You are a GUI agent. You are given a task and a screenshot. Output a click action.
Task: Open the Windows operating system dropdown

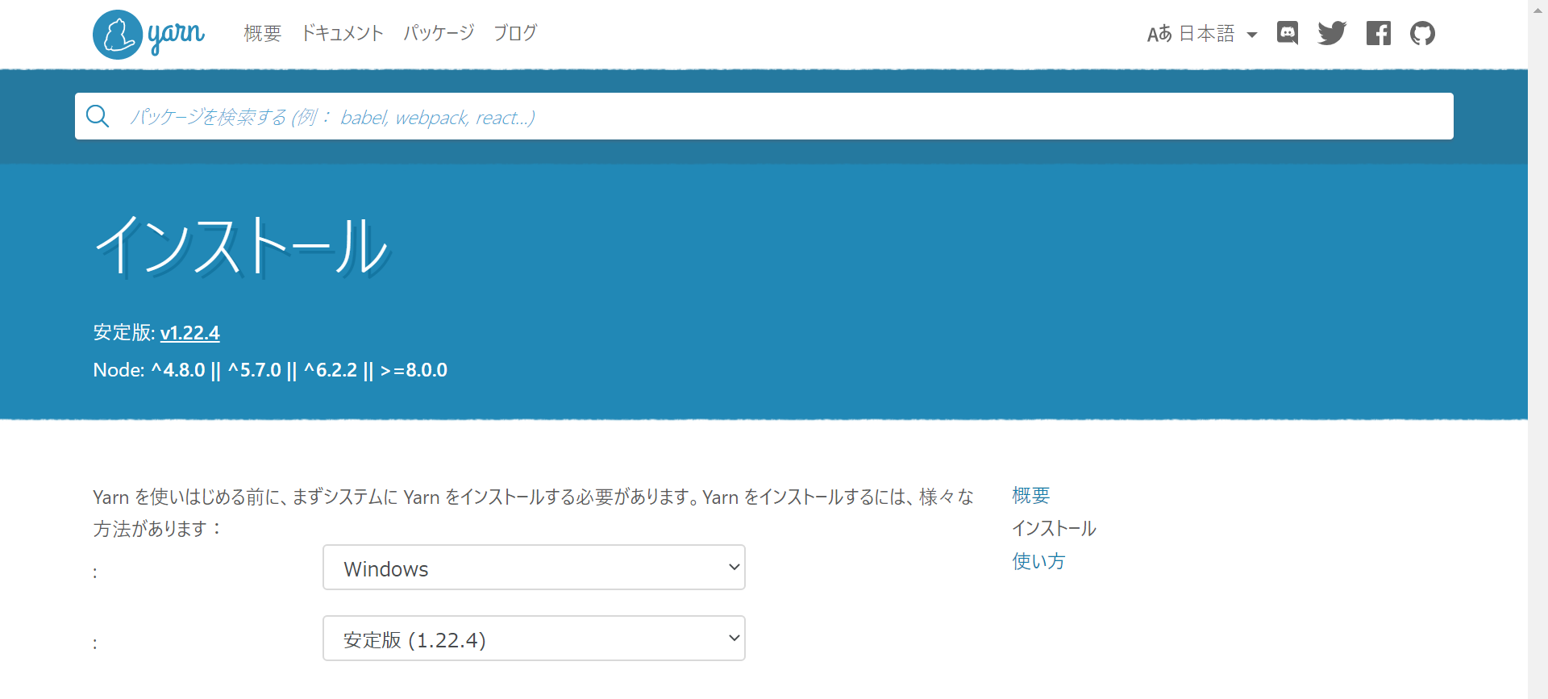534,567
